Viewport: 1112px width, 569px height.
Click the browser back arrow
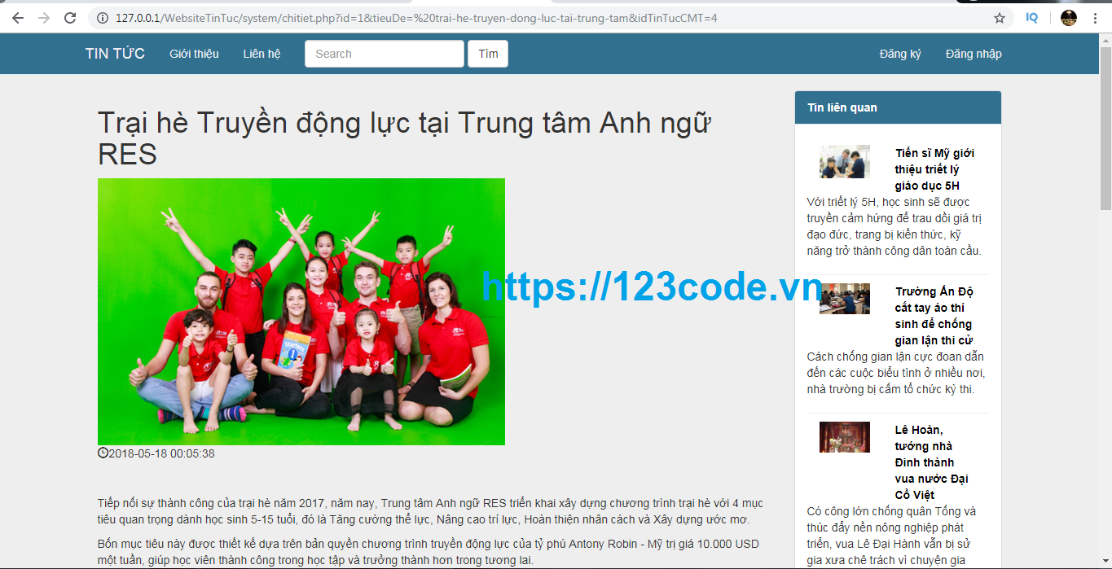coord(18,18)
